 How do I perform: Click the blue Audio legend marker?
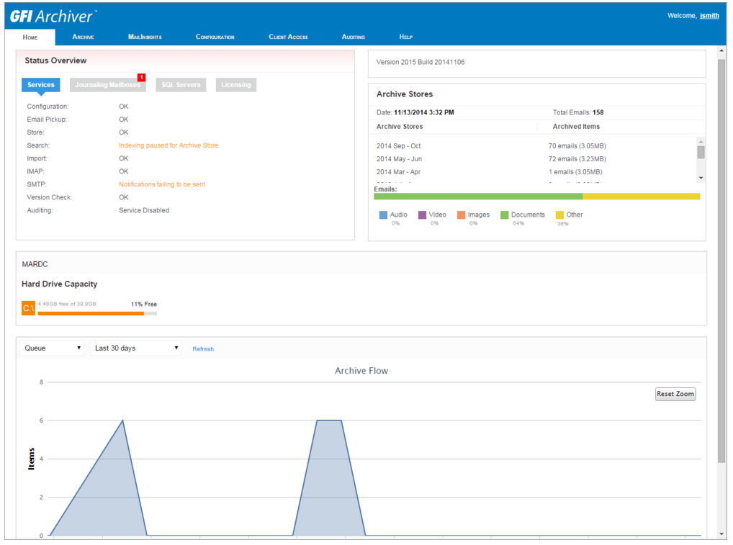point(383,214)
